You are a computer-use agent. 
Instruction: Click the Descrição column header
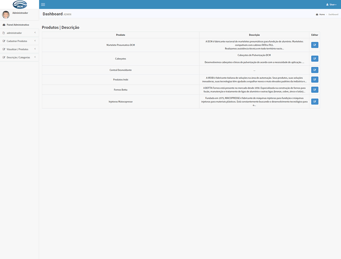(x=254, y=35)
